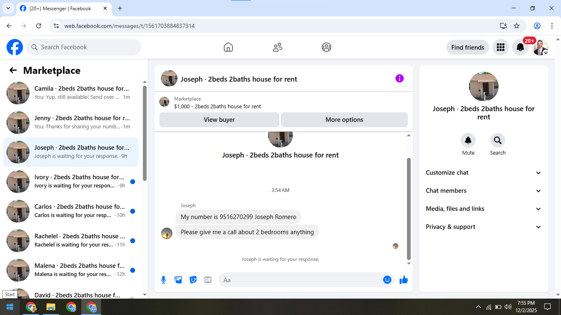
Task: Click the More options button
Action: [x=344, y=120]
